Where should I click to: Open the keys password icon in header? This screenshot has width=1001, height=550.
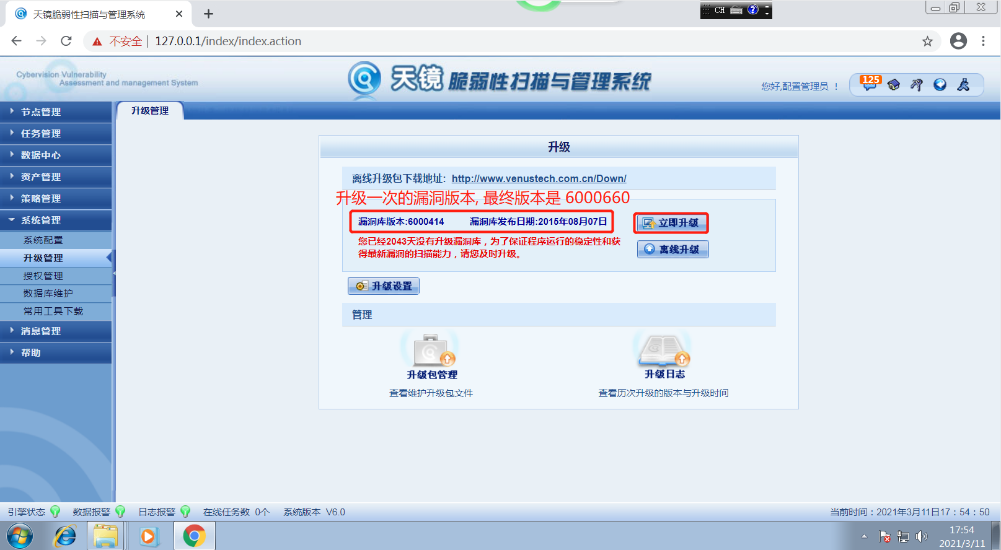pos(917,85)
